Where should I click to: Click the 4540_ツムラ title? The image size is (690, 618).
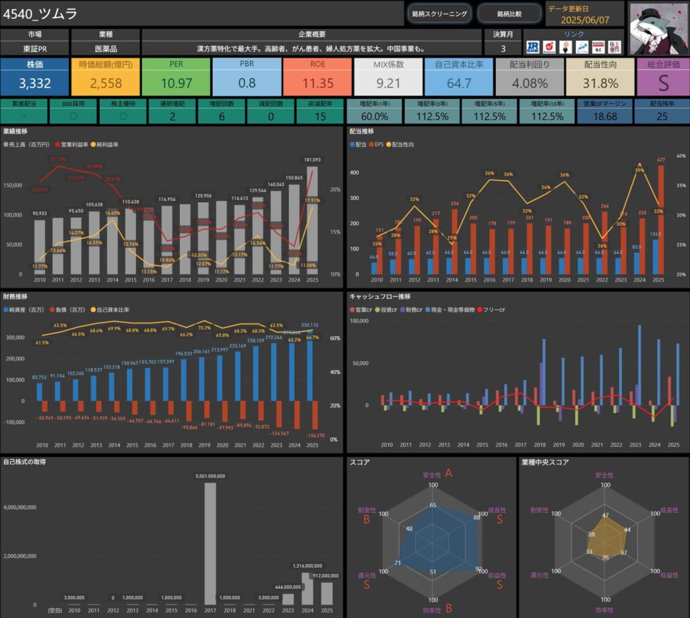coord(40,14)
